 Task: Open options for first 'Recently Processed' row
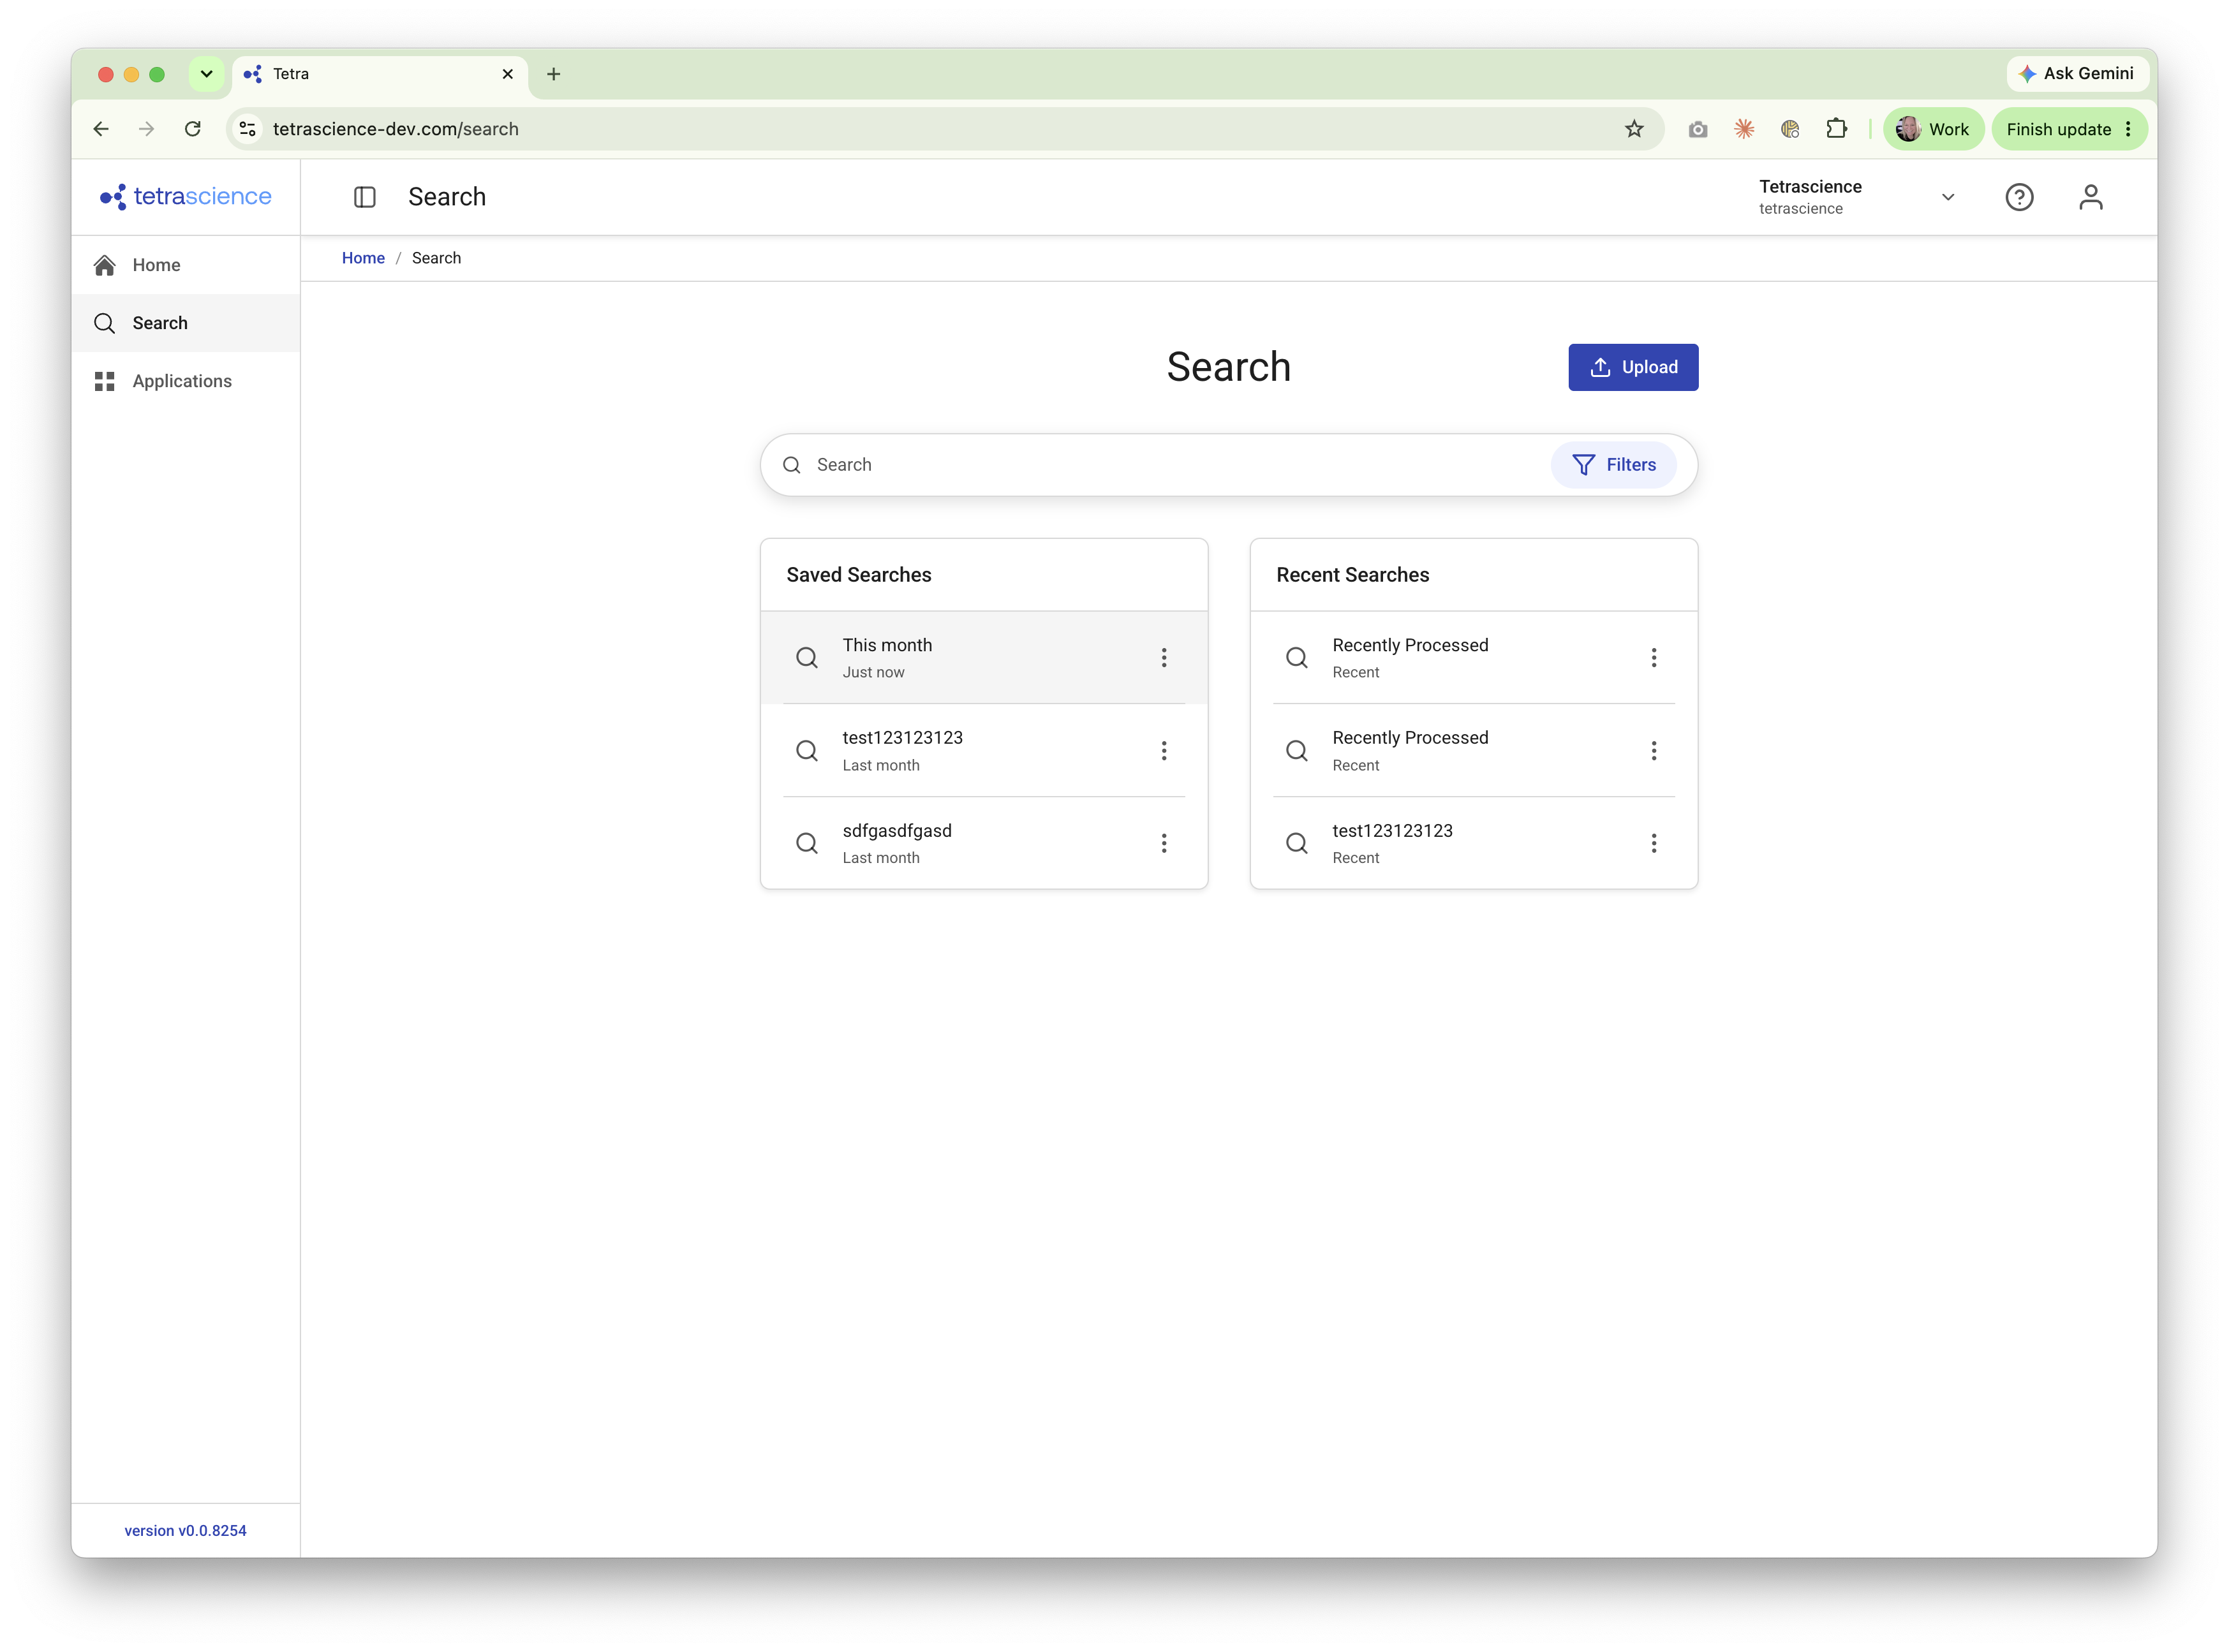[x=1653, y=658]
